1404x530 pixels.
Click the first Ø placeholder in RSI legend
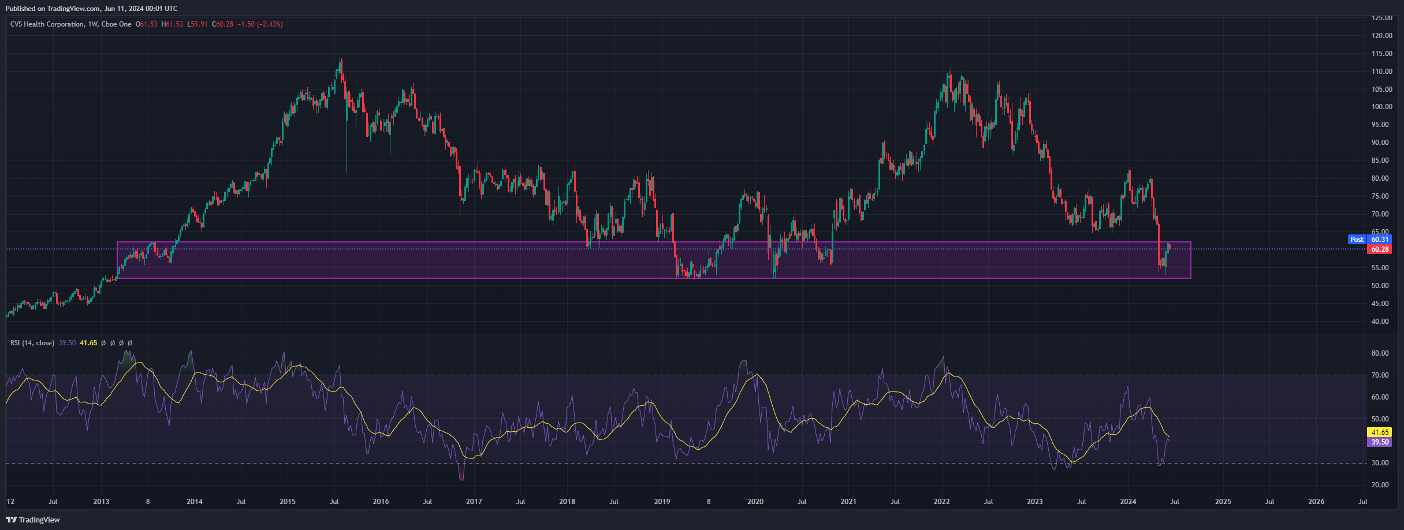coord(103,342)
